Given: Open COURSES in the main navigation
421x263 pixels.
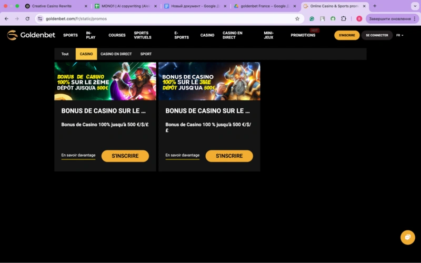Looking at the screenshot, I should pos(117,35).
